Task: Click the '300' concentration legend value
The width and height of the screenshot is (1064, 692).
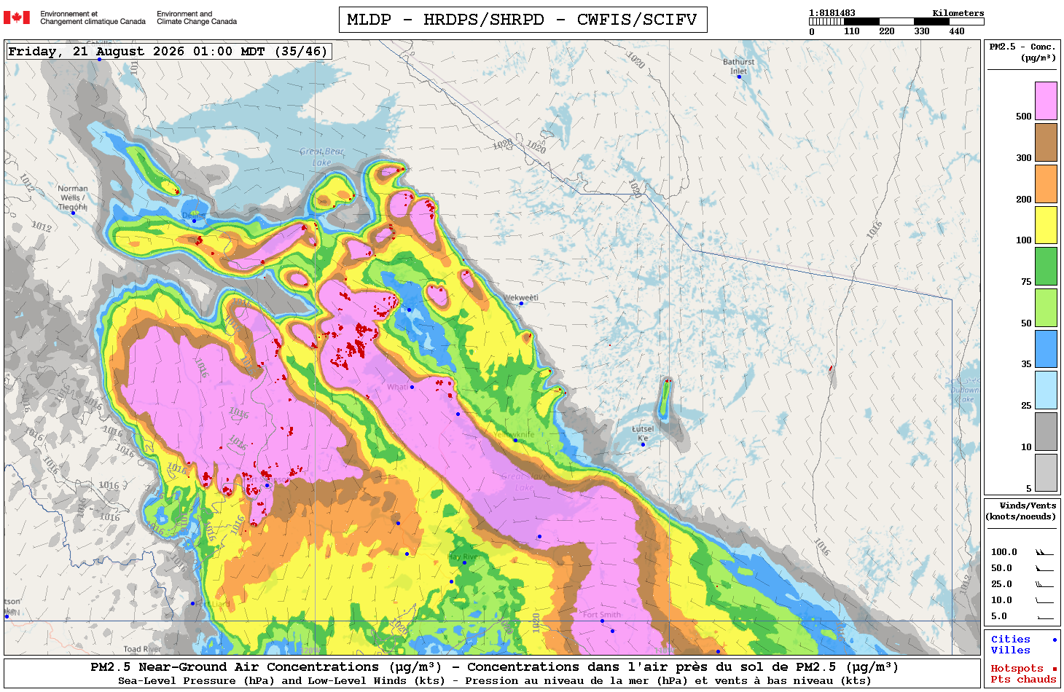Action: coord(1024,158)
